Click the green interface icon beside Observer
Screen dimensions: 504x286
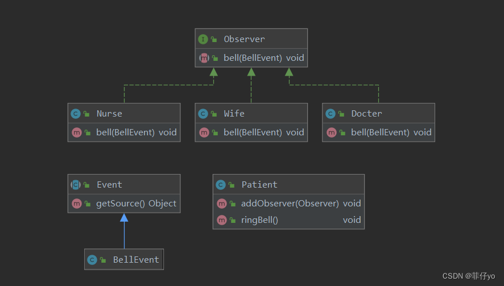pos(203,39)
